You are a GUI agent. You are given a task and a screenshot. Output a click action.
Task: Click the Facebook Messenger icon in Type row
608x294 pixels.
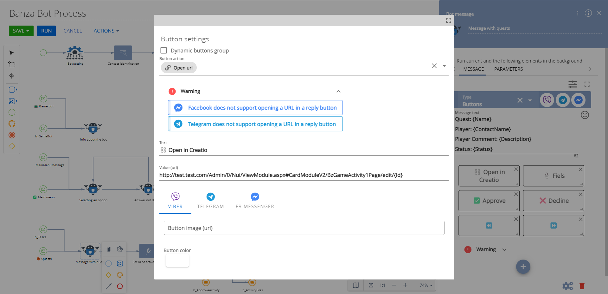coord(578,100)
